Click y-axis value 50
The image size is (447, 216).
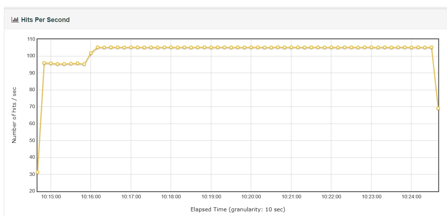coord(32,141)
